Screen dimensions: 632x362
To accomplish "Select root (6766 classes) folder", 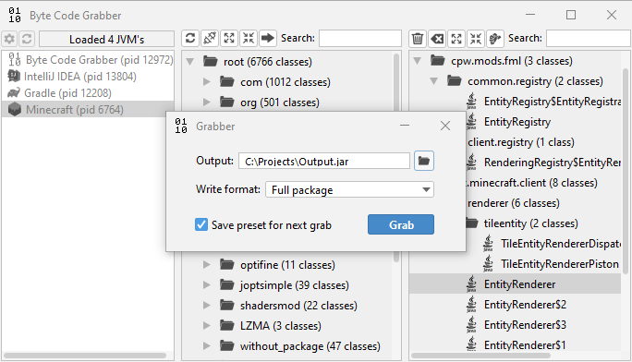I will tap(258, 62).
